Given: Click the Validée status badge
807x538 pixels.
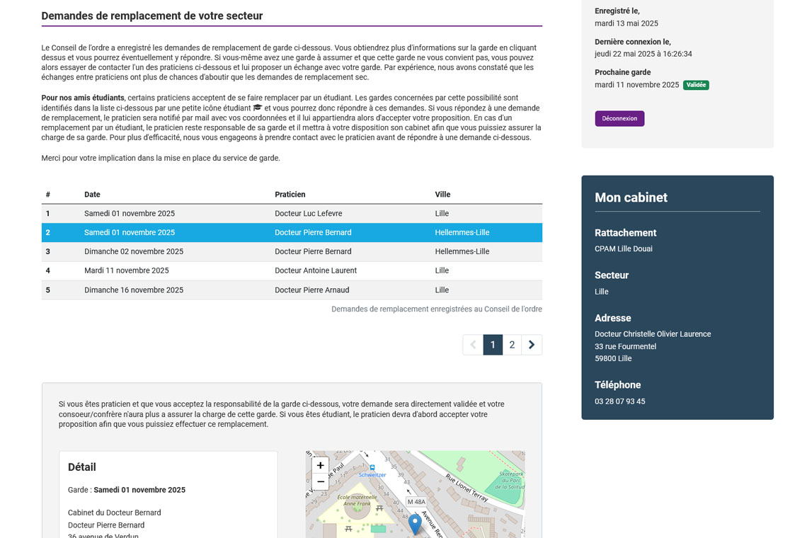Looking at the screenshot, I should (x=696, y=85).
